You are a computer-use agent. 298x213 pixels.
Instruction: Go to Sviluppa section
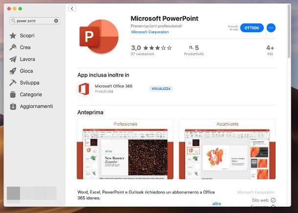coord(30,83)
